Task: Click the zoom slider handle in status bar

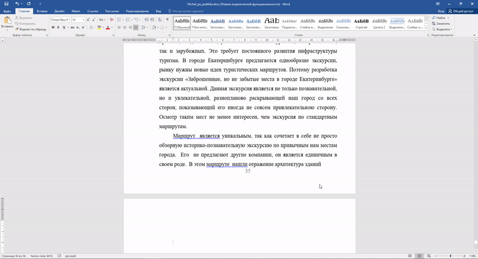Action: click(451, 256)
